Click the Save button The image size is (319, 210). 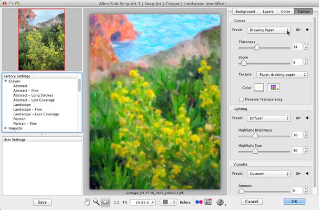pos(42,202)
